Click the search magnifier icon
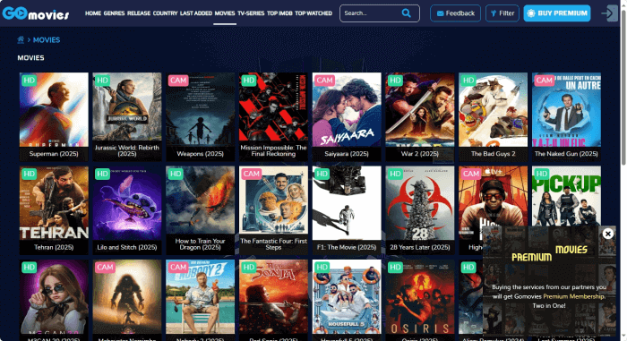 click(407, 13)
